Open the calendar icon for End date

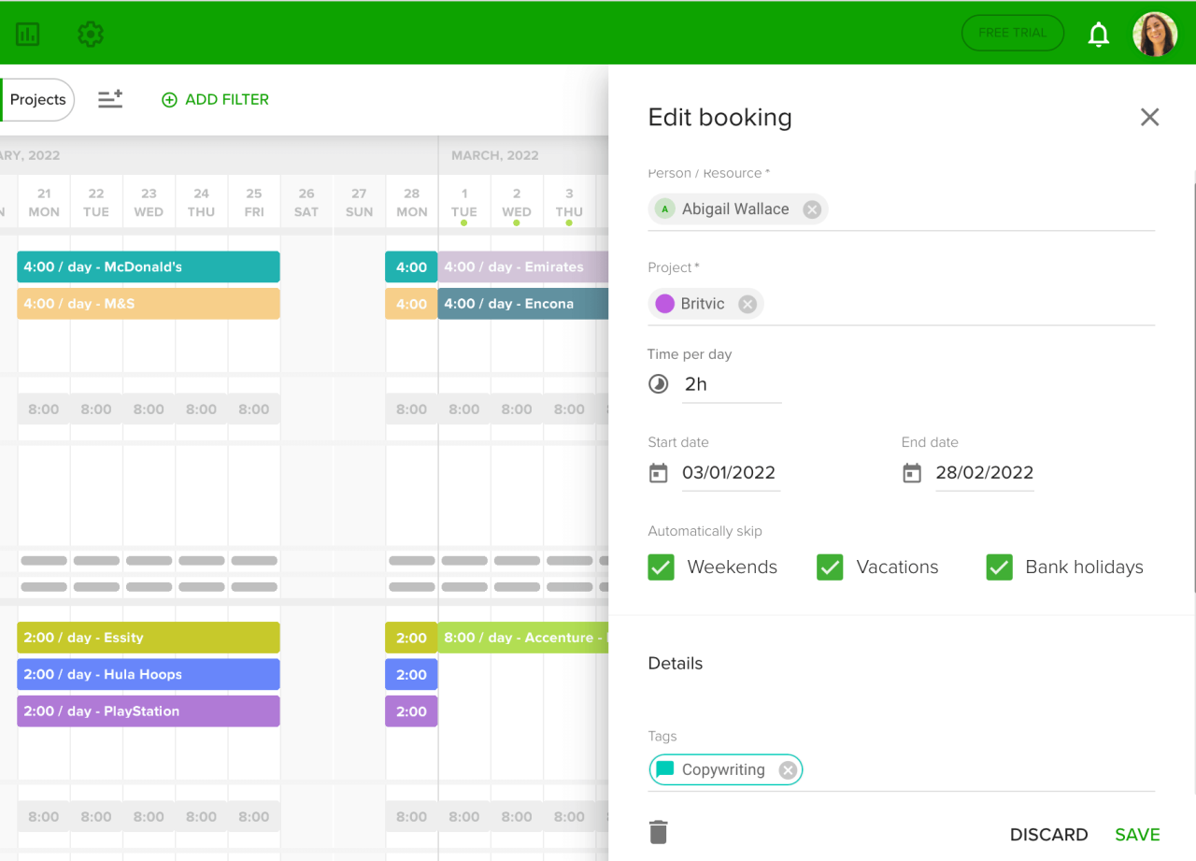pos(911,473)
